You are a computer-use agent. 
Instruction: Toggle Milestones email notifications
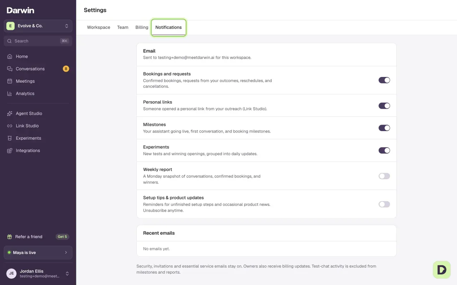click(x=384, y=128)
